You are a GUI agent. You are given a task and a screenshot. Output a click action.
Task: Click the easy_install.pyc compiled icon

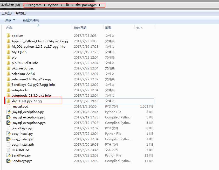click(x=9, y=139)
